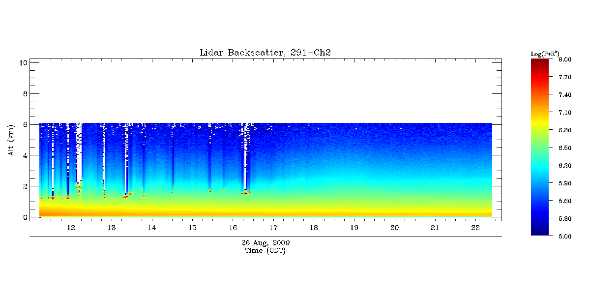Click the colorbar value 5.00

tap(565, 236)
